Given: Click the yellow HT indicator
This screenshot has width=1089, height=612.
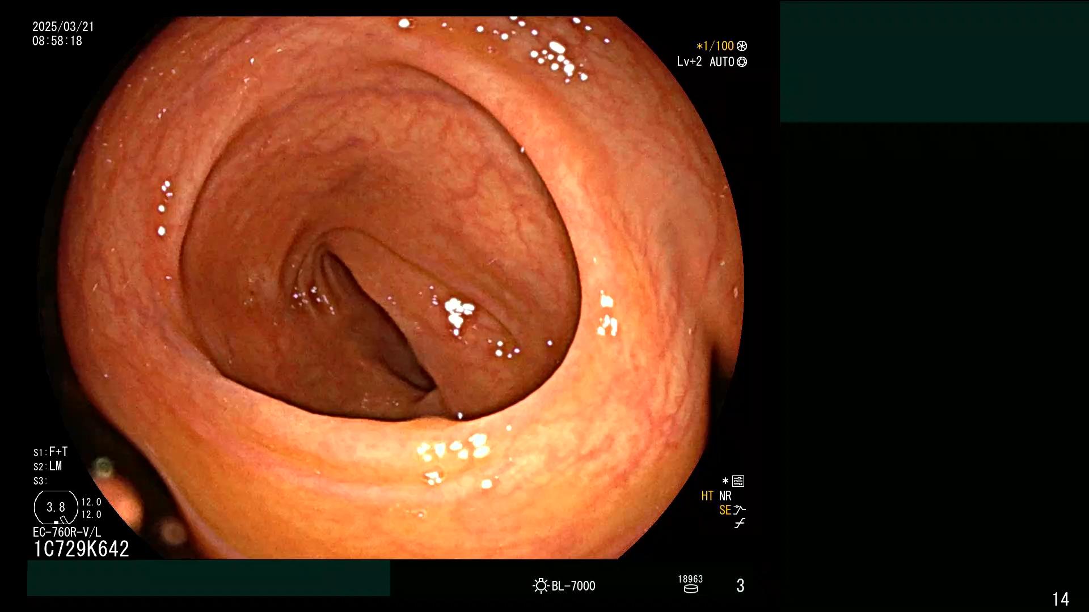Looking at the screenshot, I should [707, 496].
